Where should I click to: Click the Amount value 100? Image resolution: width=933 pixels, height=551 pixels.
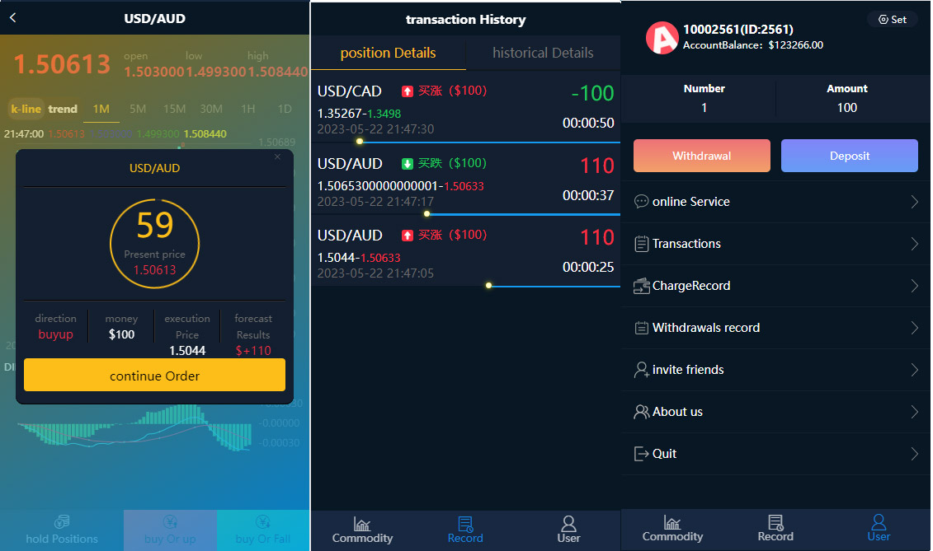846,108
